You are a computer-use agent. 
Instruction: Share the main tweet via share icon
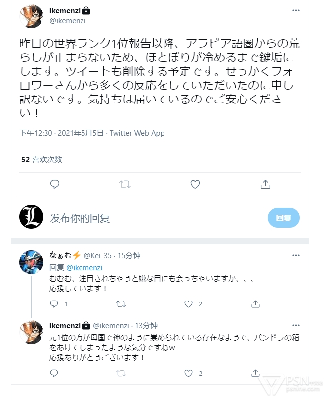click(x=265, y=184)
